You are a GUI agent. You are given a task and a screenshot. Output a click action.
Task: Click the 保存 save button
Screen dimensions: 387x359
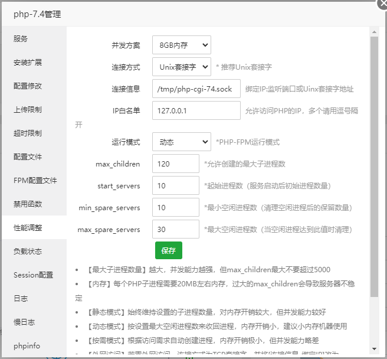[169, 250]
